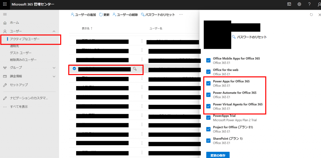Image resolution: width=321 pixels, height=158 pixels.
Task: Open the toolbar's more options ellipsis
Action: (181, 15)
